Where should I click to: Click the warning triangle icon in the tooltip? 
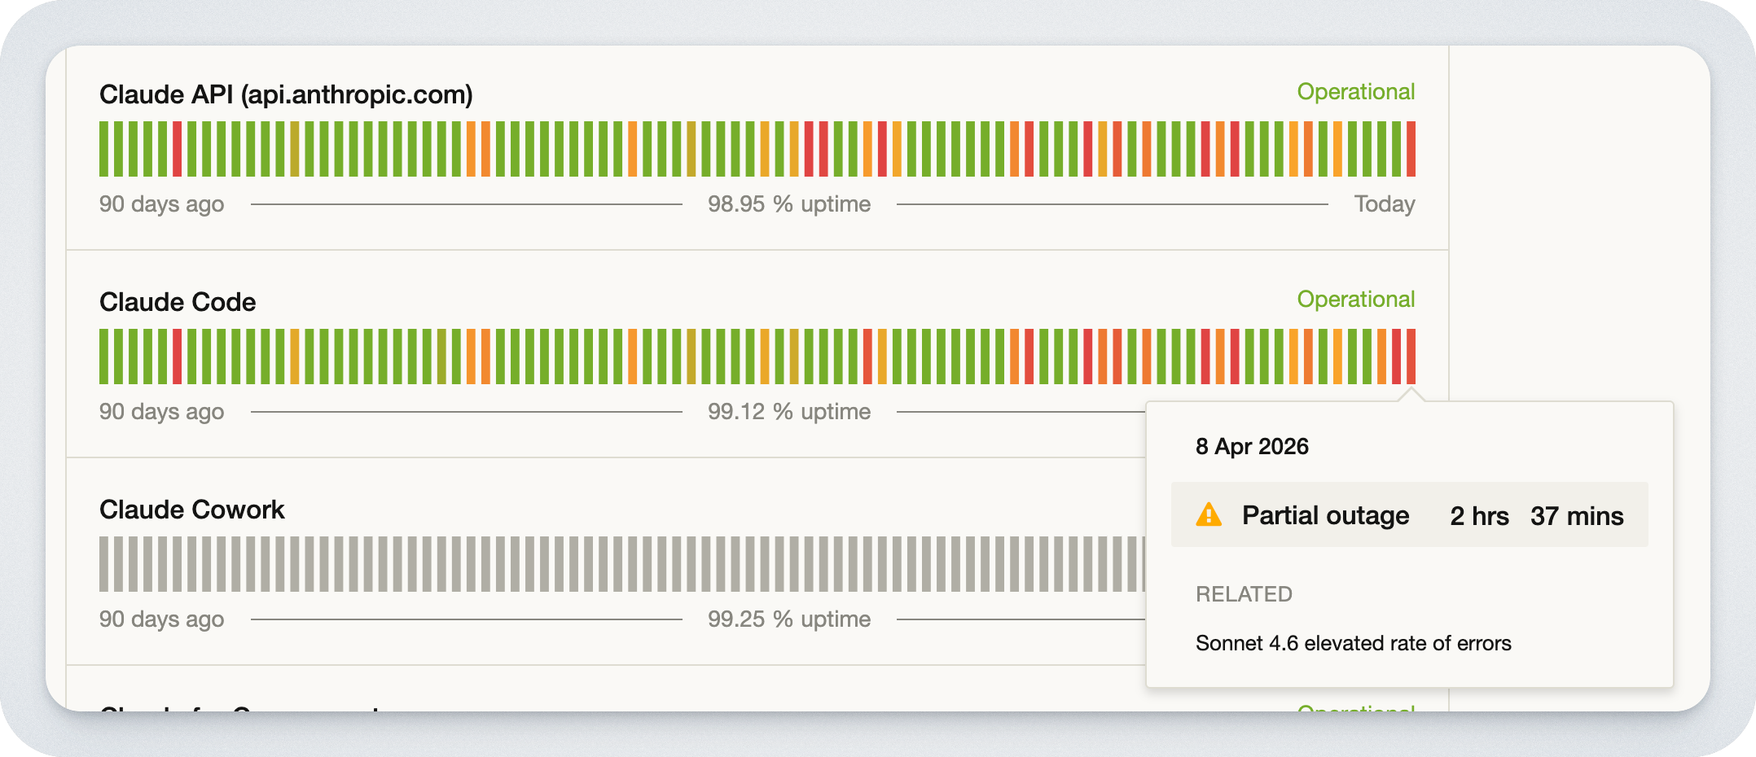coord(1209,515)
